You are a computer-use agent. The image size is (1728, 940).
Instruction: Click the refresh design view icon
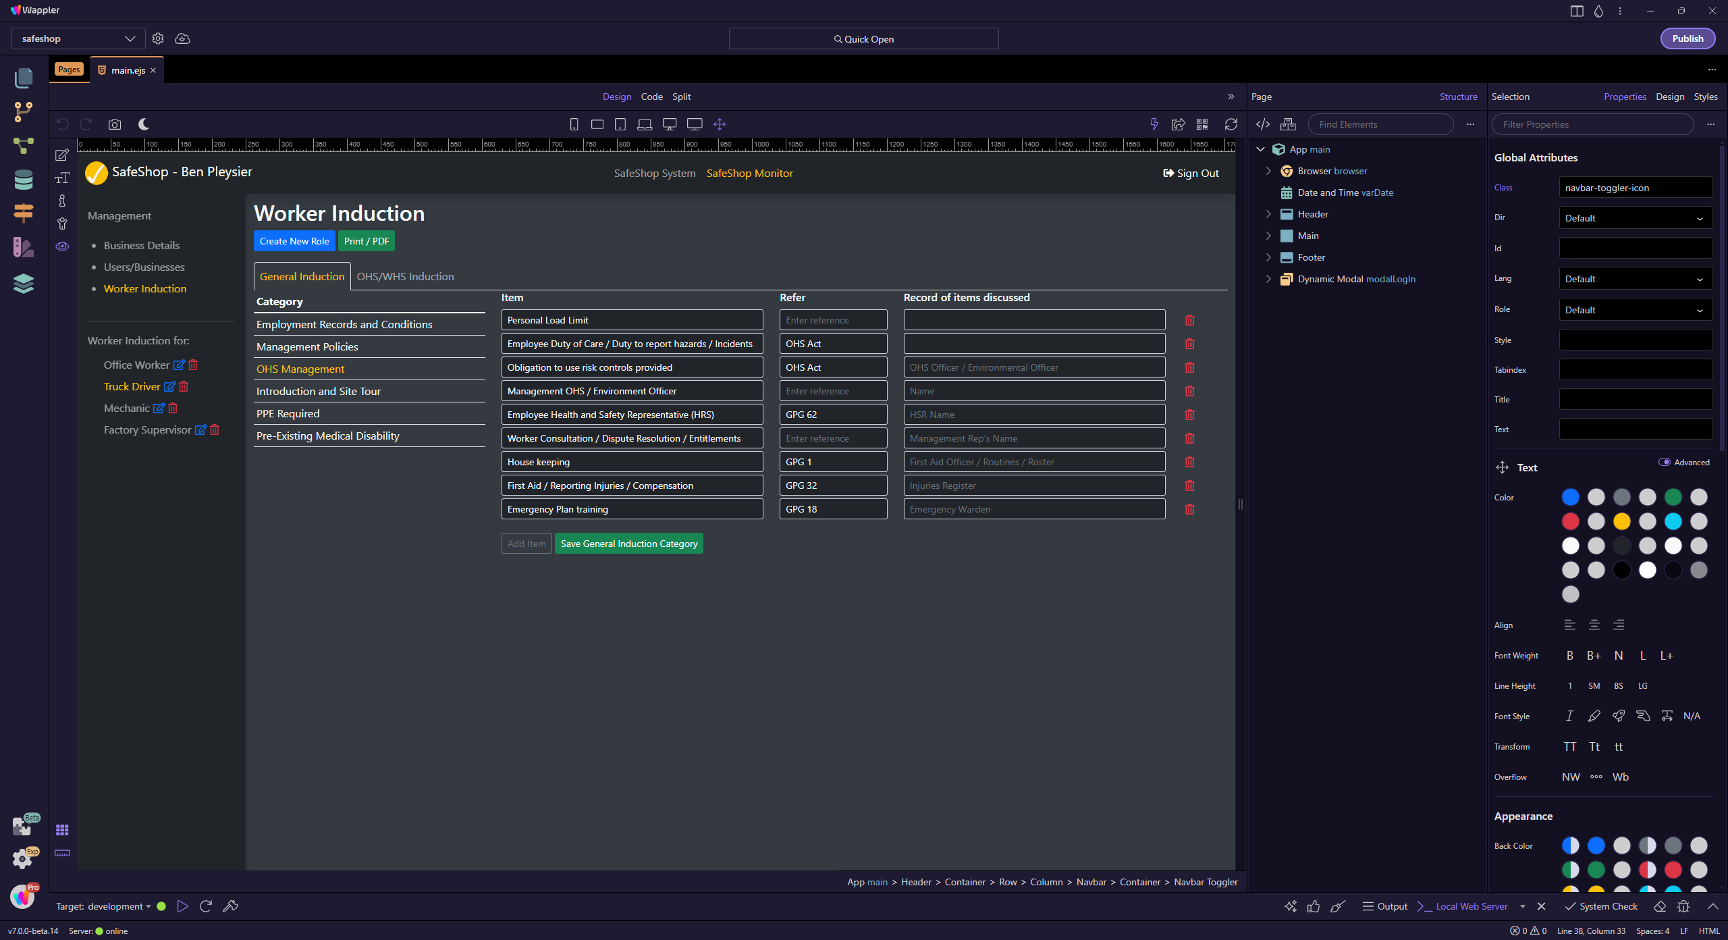coord(1231,124)
